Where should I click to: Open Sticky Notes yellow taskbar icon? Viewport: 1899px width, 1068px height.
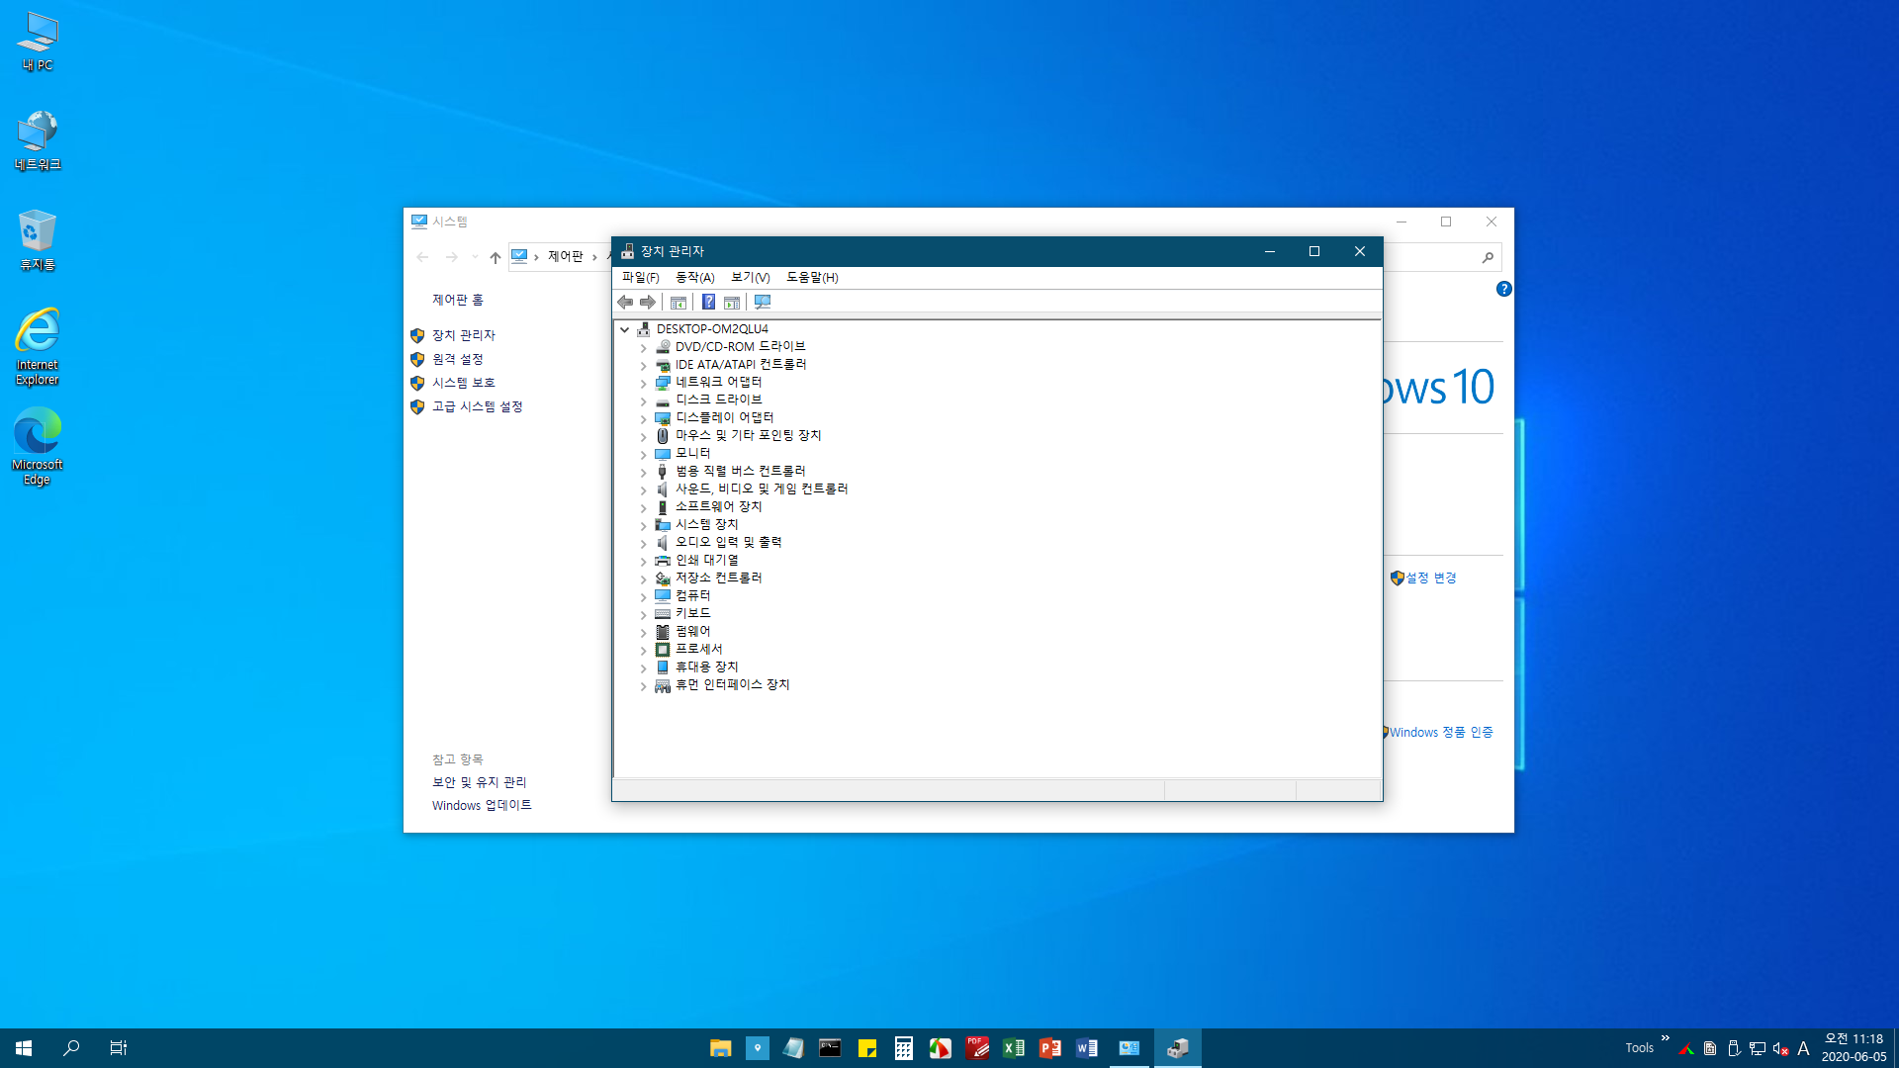866,1048
